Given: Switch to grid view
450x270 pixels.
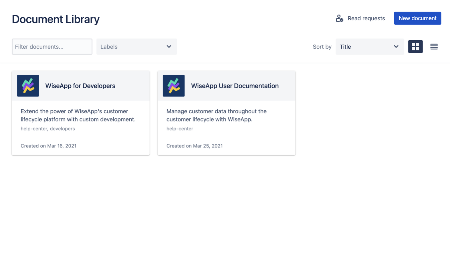Looking at the screenshot, I should pyautogui.click(x=415, y=47).
